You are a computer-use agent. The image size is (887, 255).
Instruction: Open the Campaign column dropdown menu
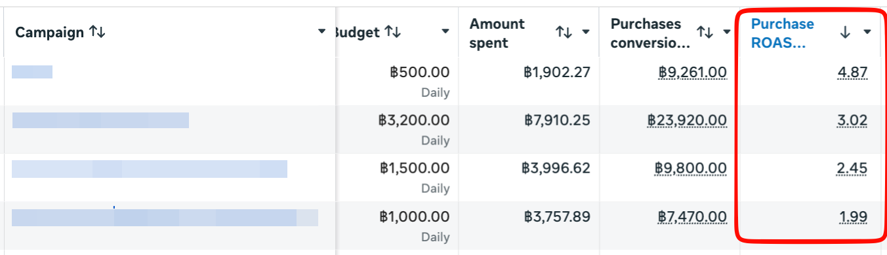coord(321,32)
